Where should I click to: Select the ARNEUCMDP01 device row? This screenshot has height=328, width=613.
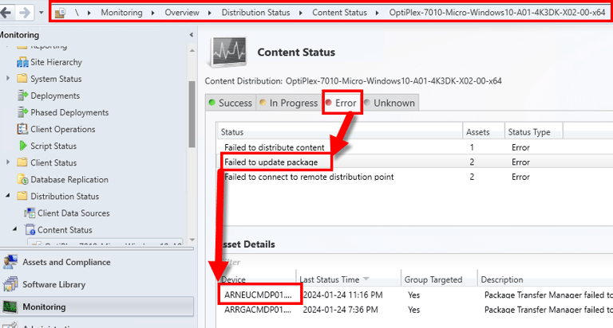click(x=415, y=295)
